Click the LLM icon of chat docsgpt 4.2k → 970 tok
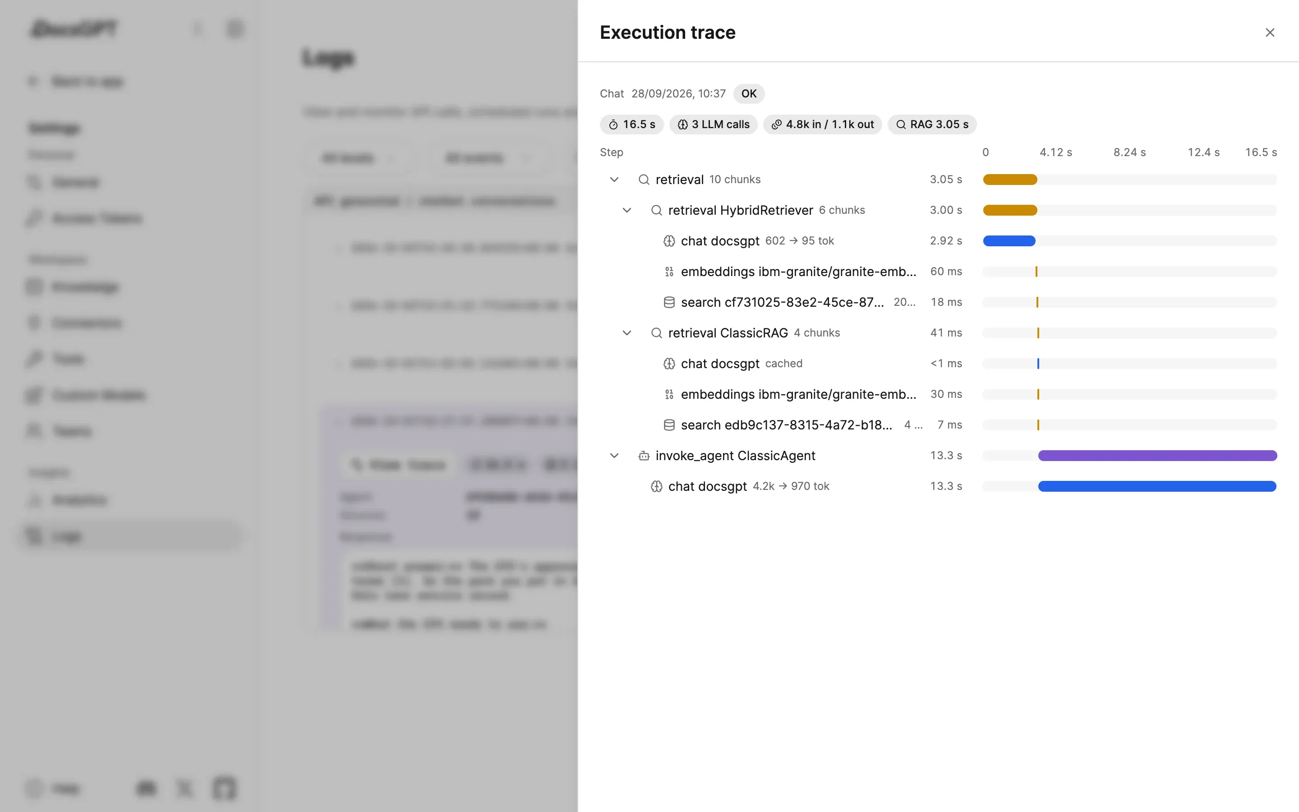 [656, 487]
